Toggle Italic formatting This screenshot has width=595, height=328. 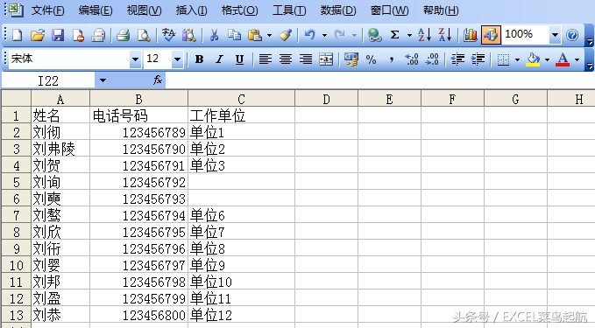pyautogui.click(x=219, y=59)
